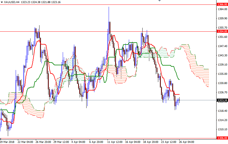228x144 pixels.
Task: Click the 26 Apr 04:00 time label
Action: click(186, 142)
